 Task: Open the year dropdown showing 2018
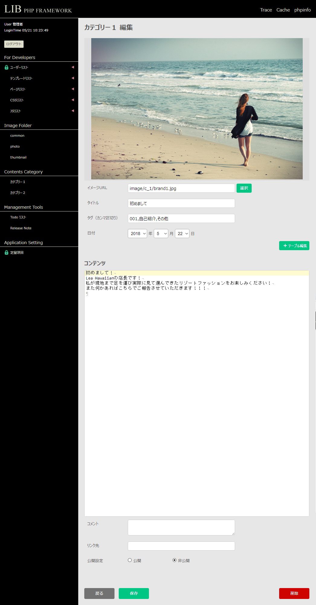pyautogui.click(x=137, y=234)
